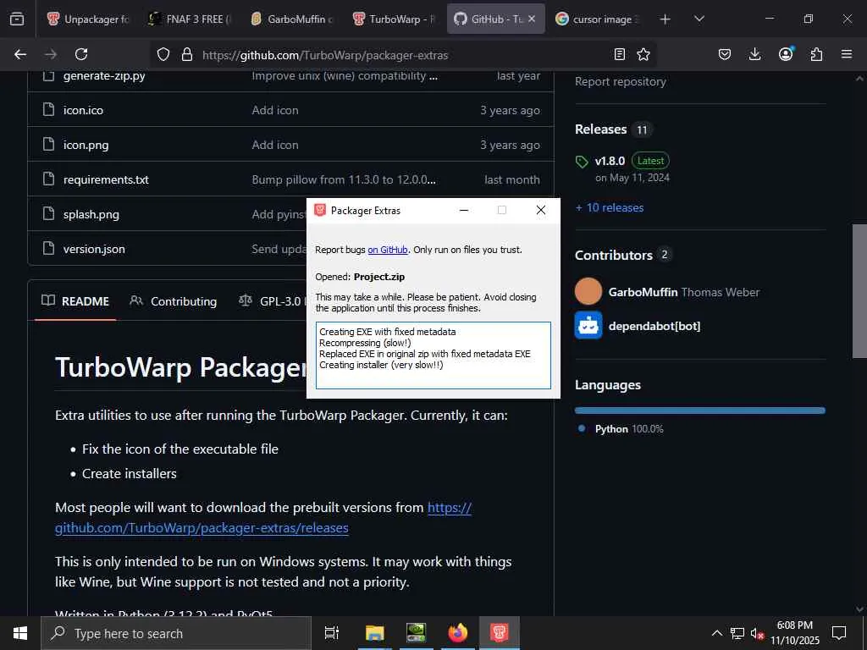Click the Packager Extras taskbar icon
This screenshot has height=650, width=867.
pyautogui.click(x=500, y=633)
